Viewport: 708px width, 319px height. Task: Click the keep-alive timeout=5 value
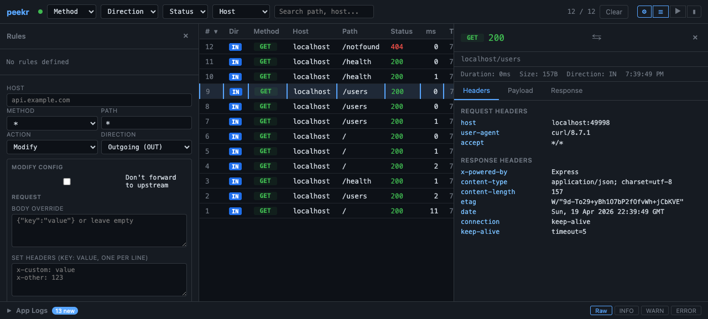[569, 232]
